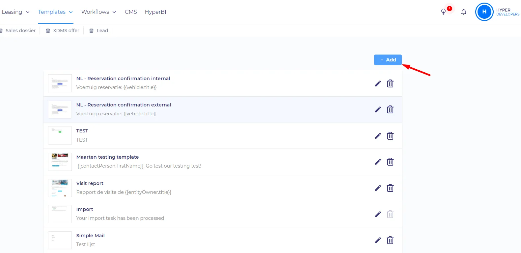Viewport: 521px width, 253px height.
Task: Delete the NL - Reservation confirmation internal template
Action: tap(390, 83)
